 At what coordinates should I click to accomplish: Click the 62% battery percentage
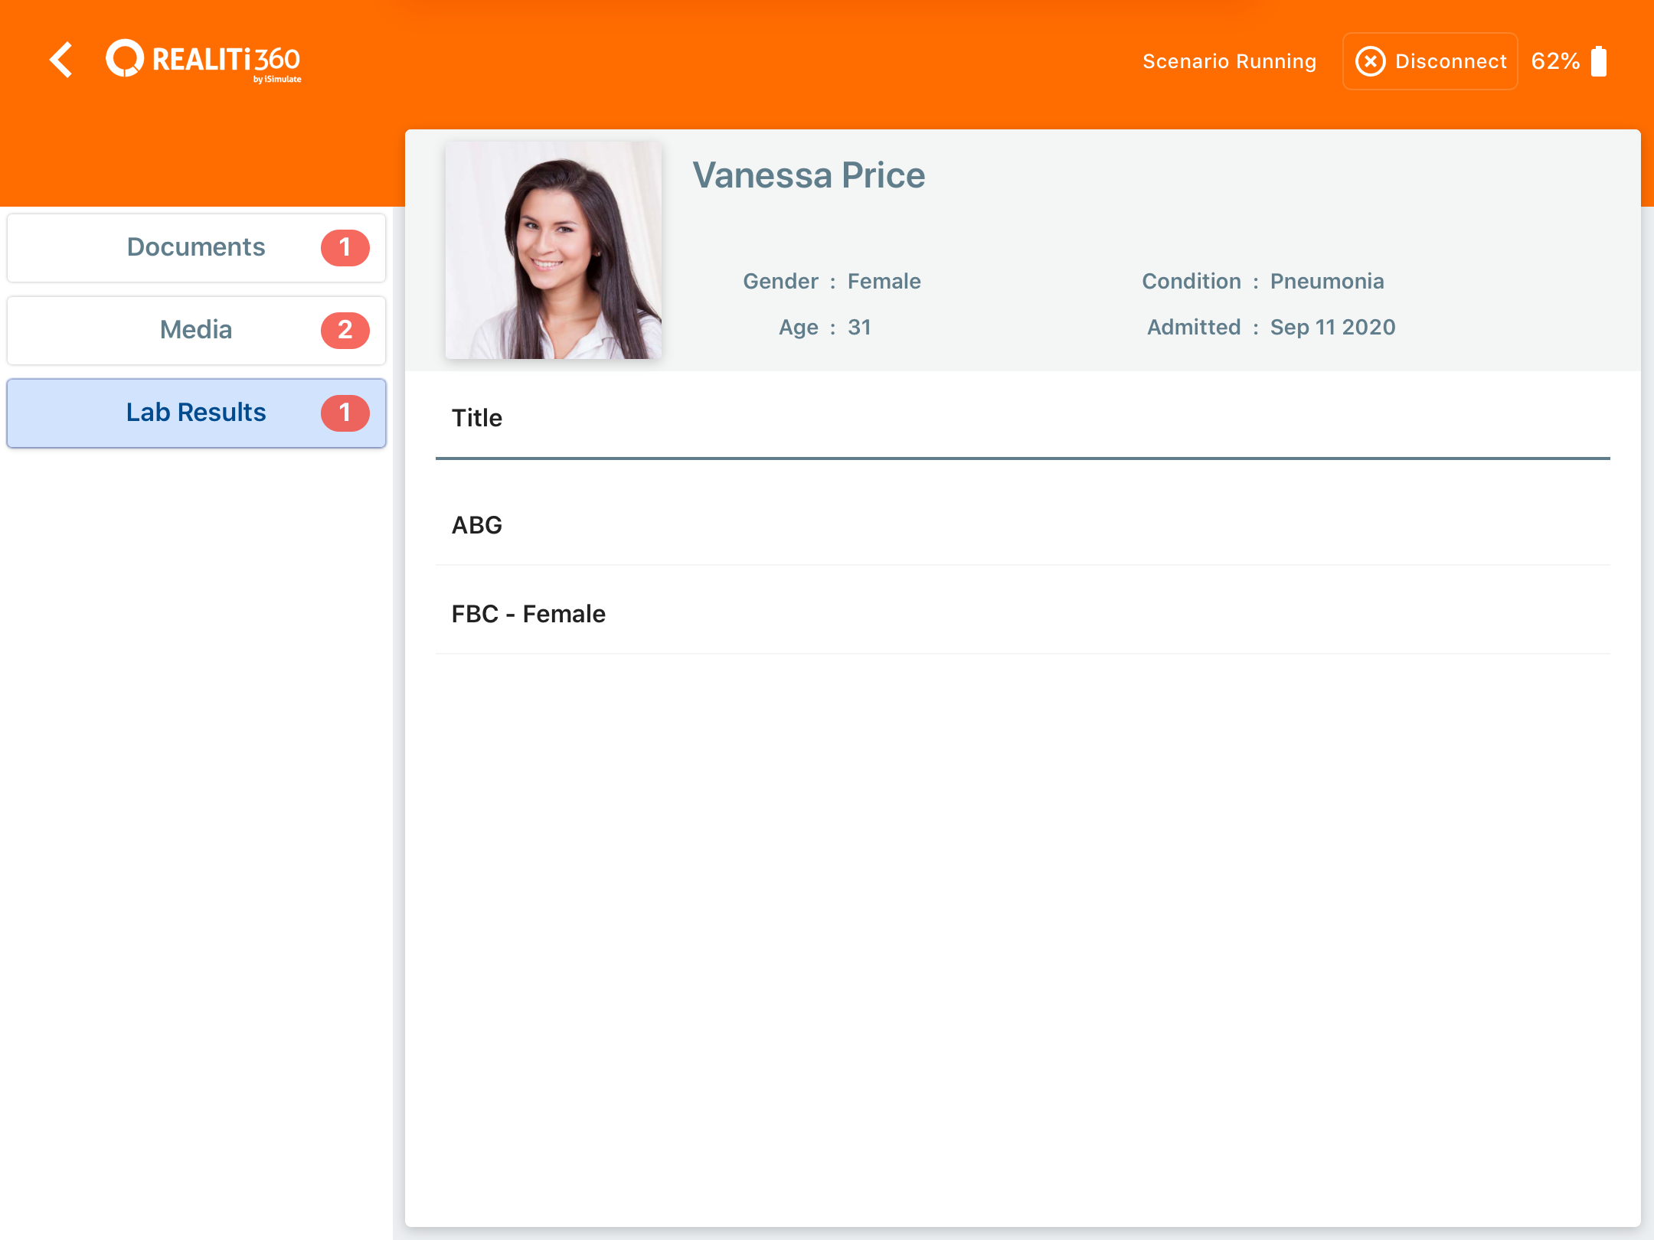[1554, 61]
